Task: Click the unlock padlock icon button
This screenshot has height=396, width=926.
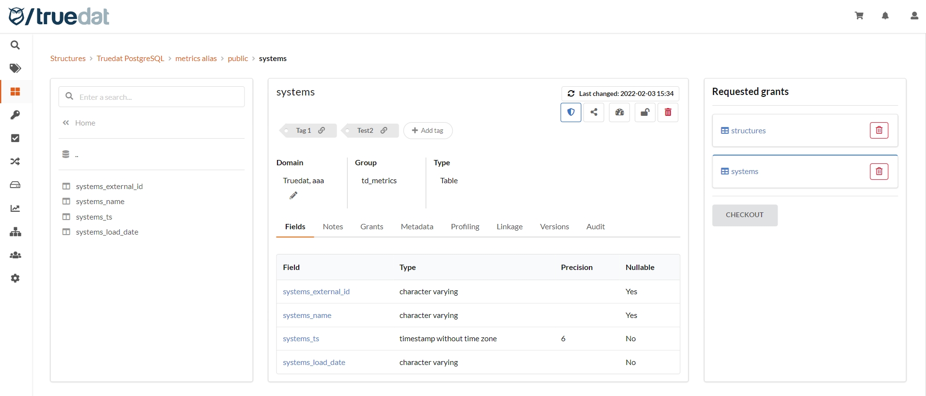Action: [x=645, y=112]
